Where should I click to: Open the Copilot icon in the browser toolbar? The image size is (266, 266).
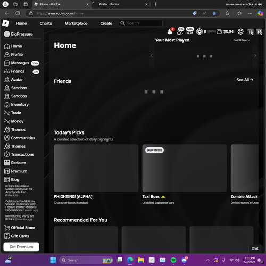coord(260,13)
